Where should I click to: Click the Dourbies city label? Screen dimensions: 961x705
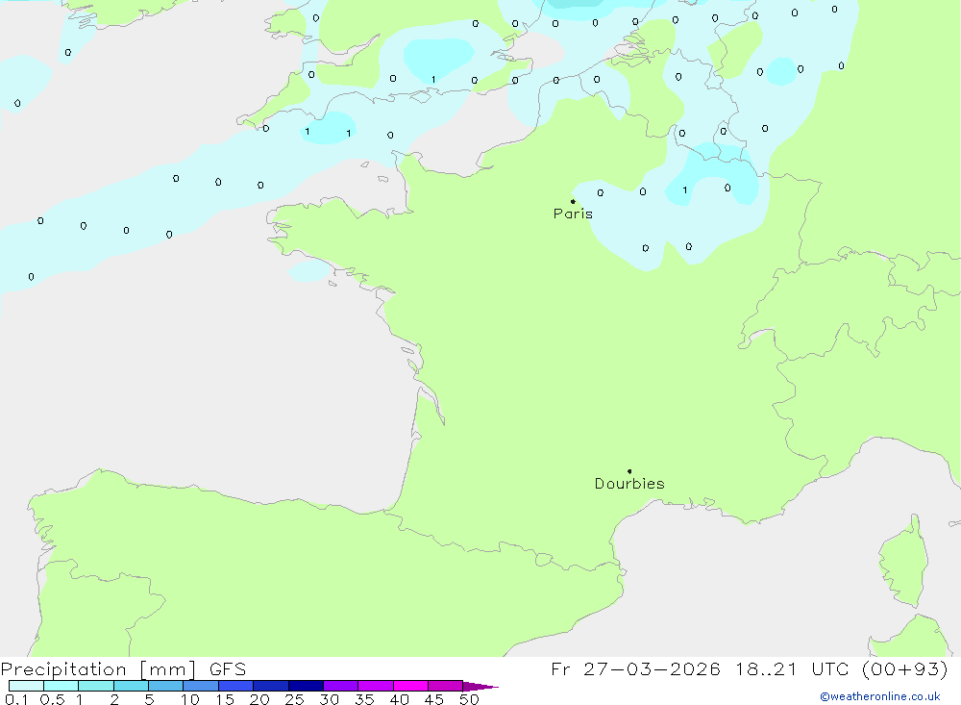coord(629,484)
